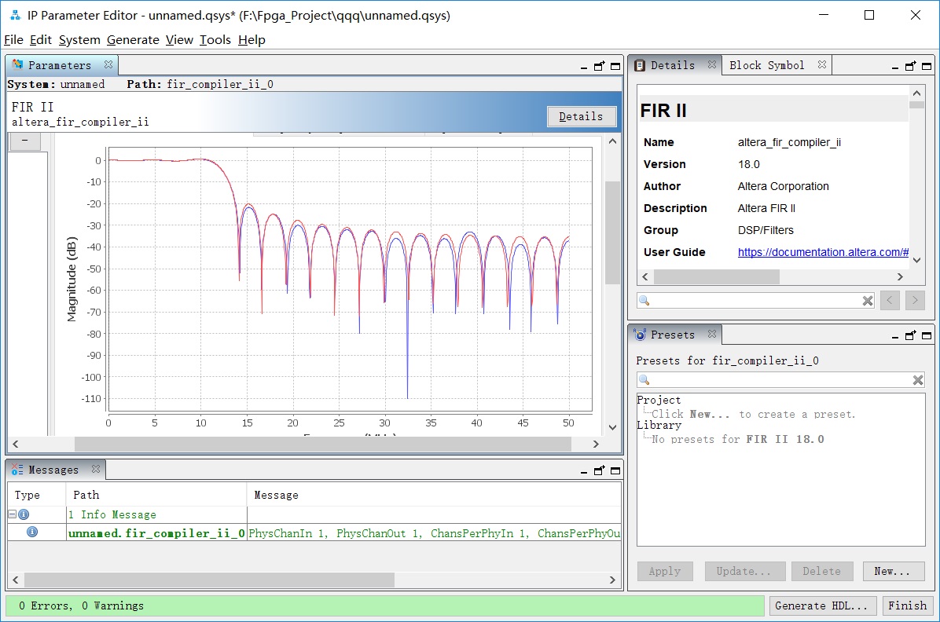Click the 0 Errors, 0 Warnings status bar
940x622 pixels.
coord(385,606)
